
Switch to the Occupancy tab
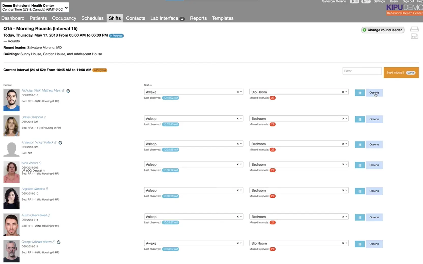[x=64, y=18]
